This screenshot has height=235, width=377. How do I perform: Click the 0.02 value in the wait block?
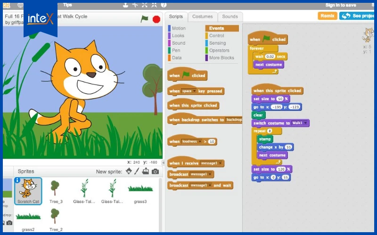270,56
